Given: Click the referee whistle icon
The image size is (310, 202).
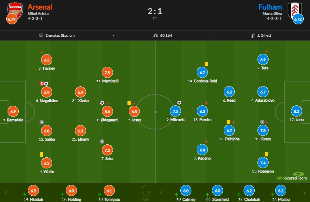Looking at the screenshot, I should 253,35.
